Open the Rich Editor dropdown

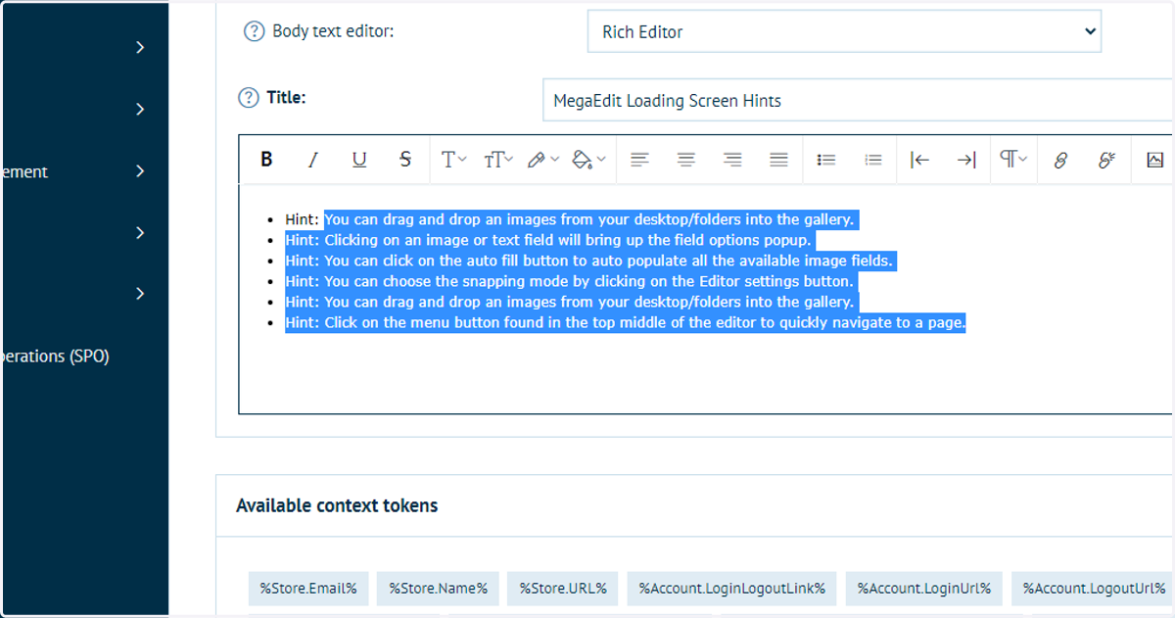(844, 31)
